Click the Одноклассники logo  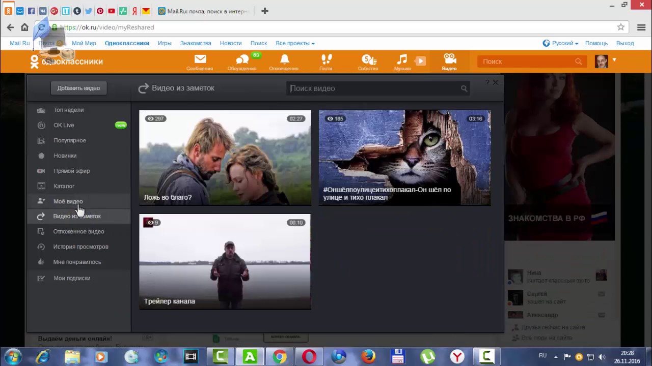(66, 62)
